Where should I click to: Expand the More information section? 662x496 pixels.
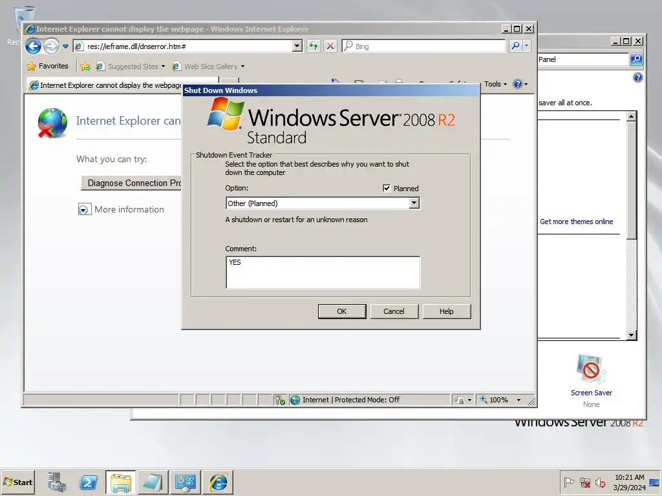[x=83, y=210]
